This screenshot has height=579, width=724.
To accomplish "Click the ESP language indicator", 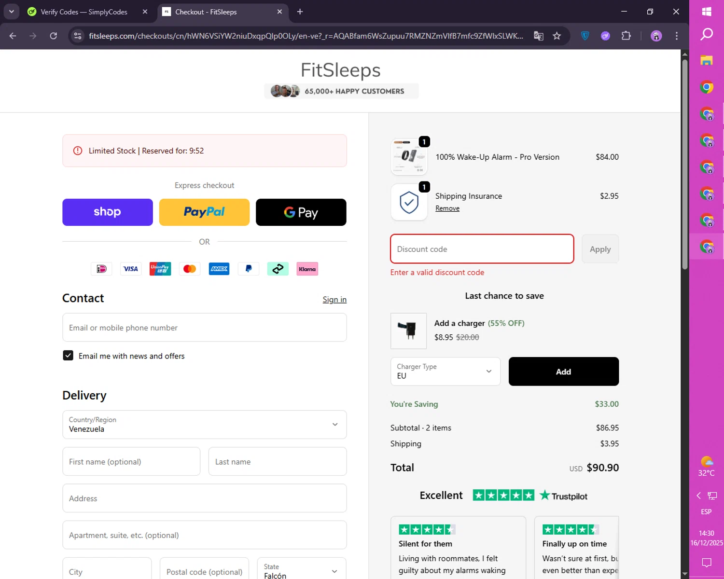I will [x=706, y=511].
